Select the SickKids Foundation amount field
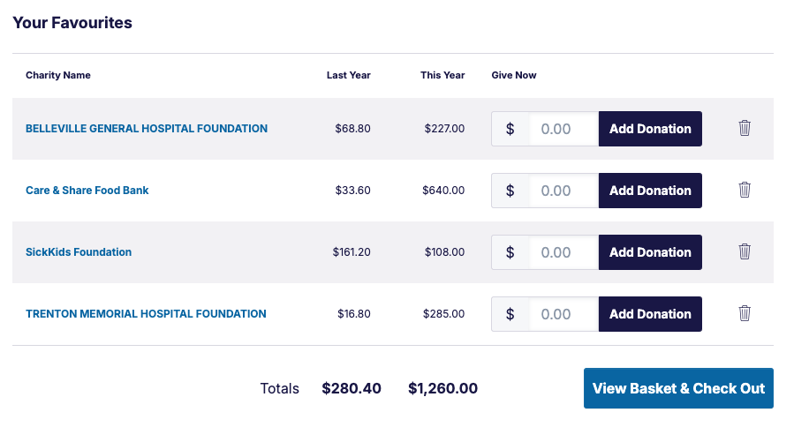794x427 pixels. 563,252
